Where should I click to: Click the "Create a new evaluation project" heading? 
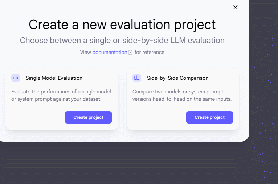[x=122, y=25]
